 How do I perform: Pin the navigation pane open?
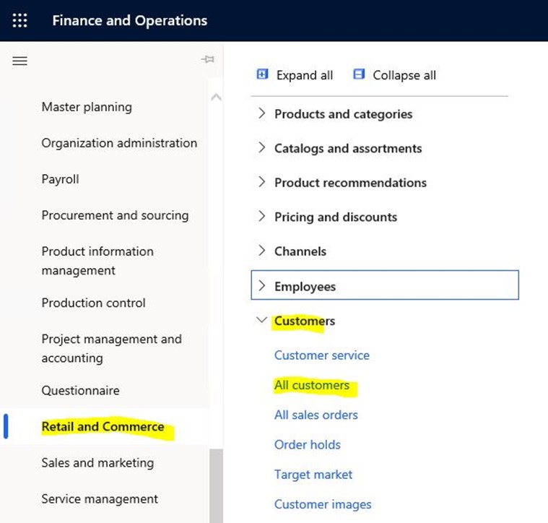(208, 59)
